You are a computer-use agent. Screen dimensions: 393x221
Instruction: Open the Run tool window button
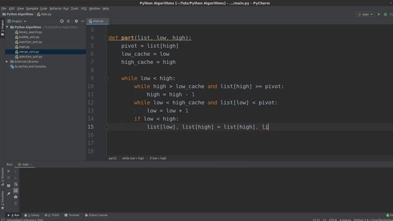coord(14,215)
